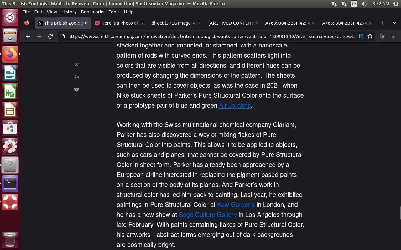
Task: Open the Firefox application menu (hamburger)
Action: (393, 36)
